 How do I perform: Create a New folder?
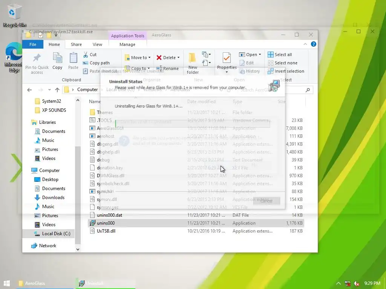pos(193,63)
